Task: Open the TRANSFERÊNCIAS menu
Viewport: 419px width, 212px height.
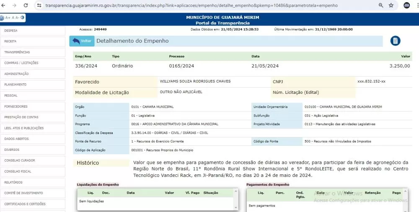Action: click(33, 52)
